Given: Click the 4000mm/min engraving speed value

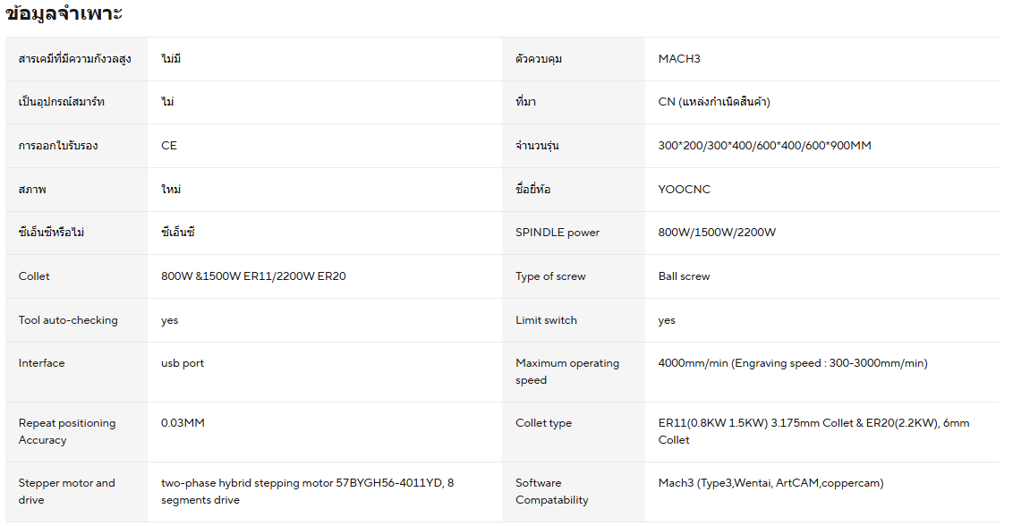Looking at the screenshot, I should pyautogui.click(x=792, y=363).
